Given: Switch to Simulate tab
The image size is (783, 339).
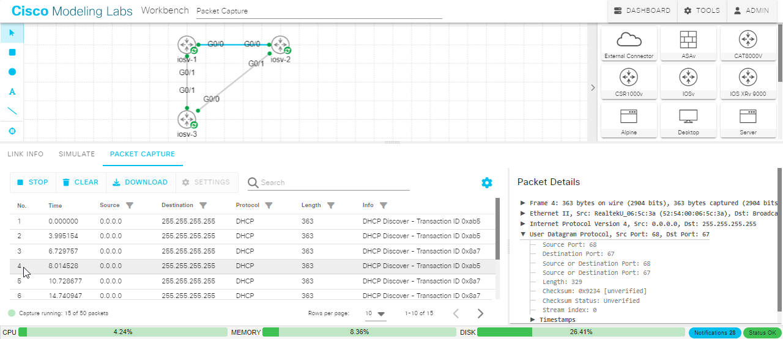Looking at the screenshot, I should click(x=76, y=154).
